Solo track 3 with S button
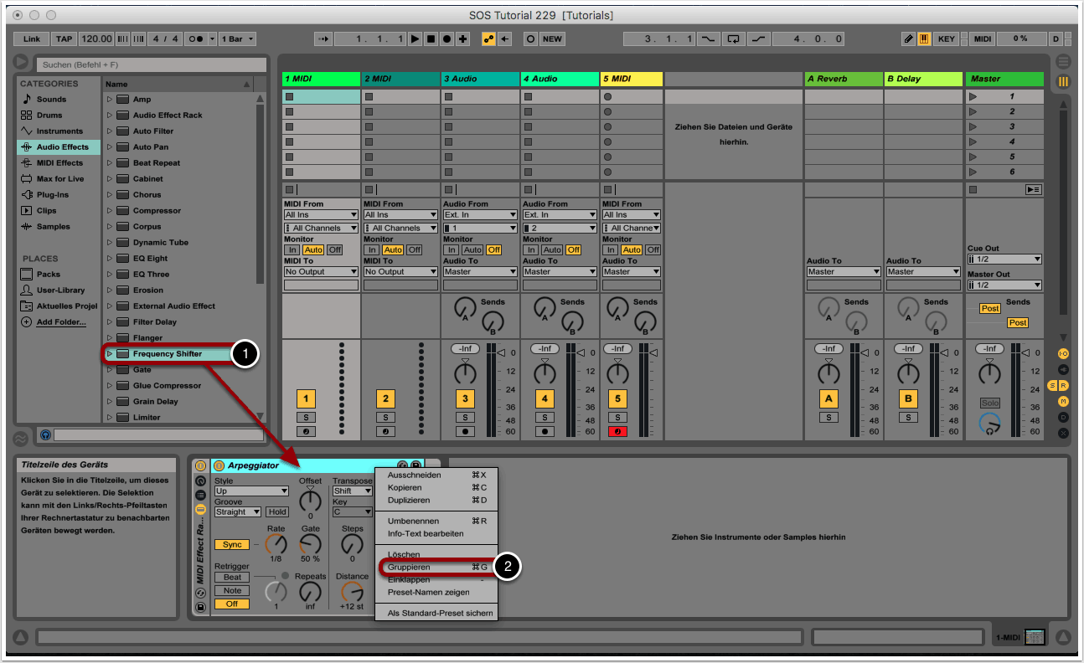The width and height of the screenshot is (1084, 663). tap(465, 417)
